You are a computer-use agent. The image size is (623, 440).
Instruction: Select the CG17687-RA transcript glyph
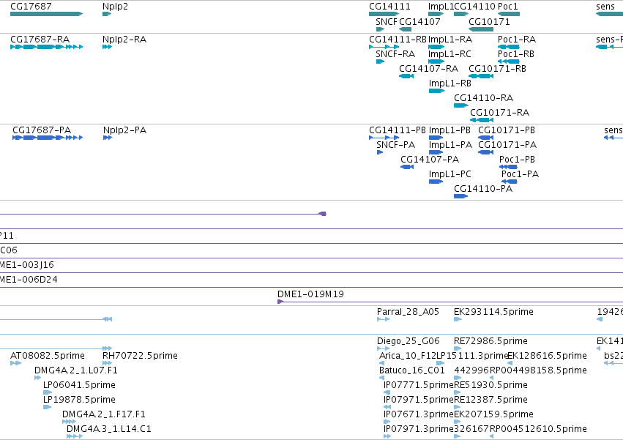pos(46,47)
